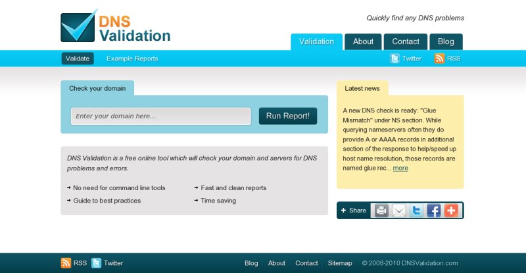Open the Contact tab
The height and width of the screenshot is (273, 526).
[406, 41]
